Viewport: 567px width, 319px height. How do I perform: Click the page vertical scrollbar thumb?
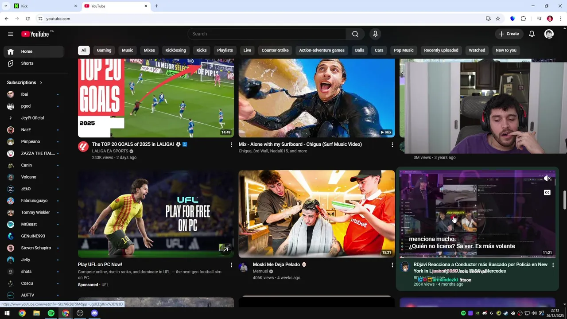[x=564, y=200]
